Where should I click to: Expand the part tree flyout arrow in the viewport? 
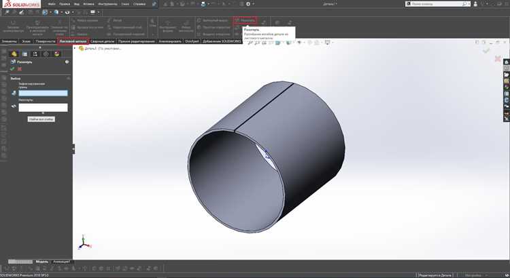point(75,48)
